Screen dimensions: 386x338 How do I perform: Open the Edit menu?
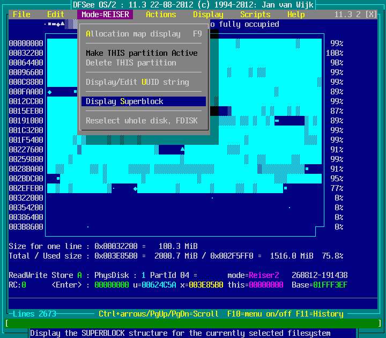point(56,14)
